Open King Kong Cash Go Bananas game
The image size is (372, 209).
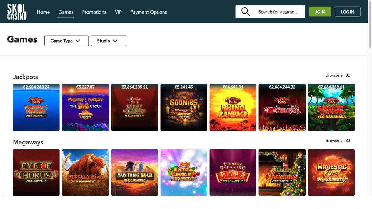[x=331, y=107]
